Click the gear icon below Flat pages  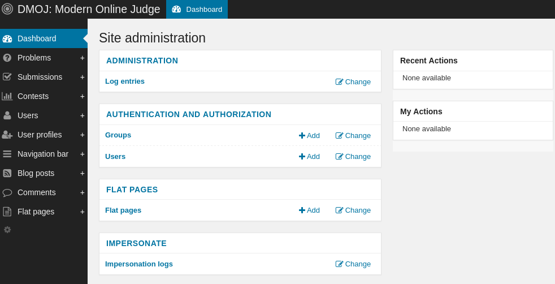[7, 230]
